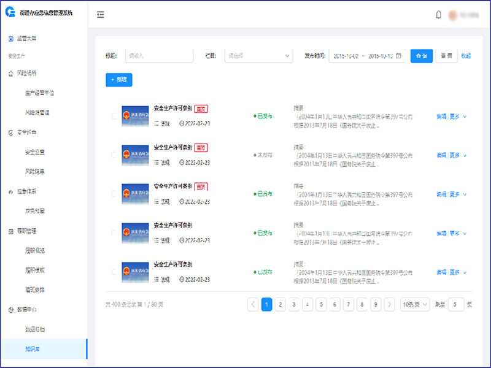The image size is (491, 368).
Task: Click the blue 新增 button
Action: [x=119, y=80]
